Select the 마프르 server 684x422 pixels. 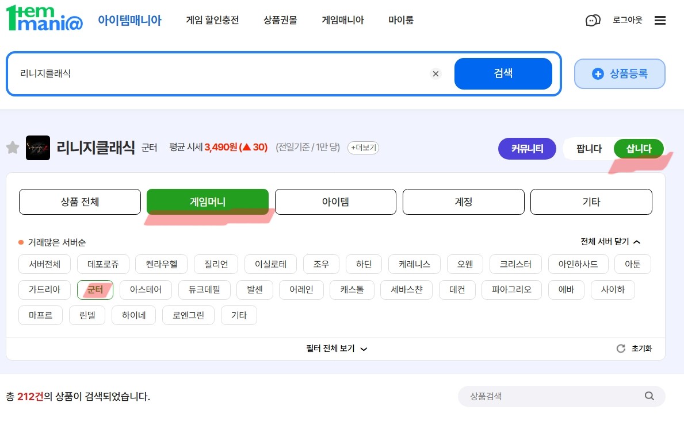coord(41,315)
